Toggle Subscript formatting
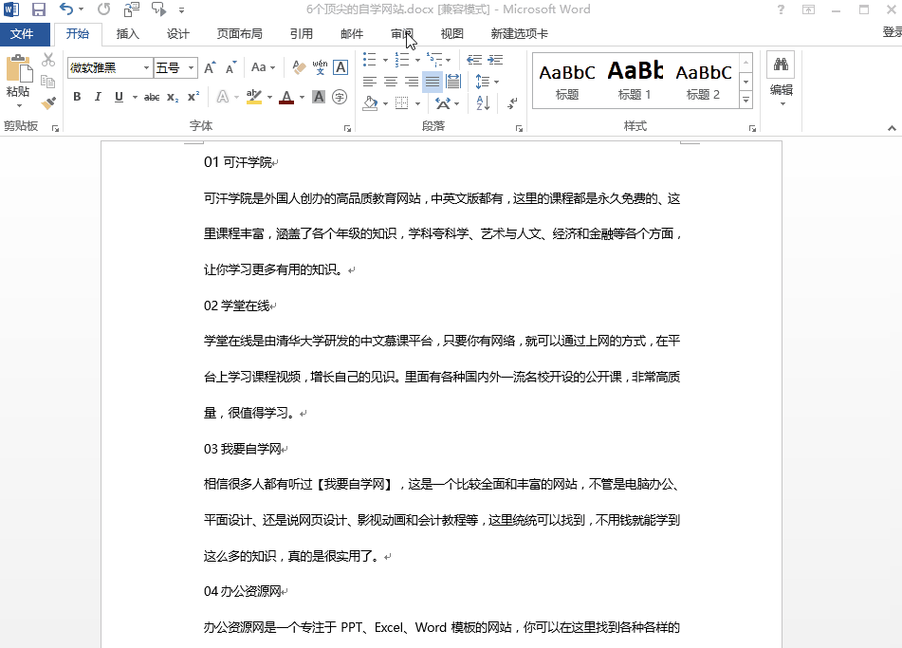 pyautogui.click(x=173, y=98)
